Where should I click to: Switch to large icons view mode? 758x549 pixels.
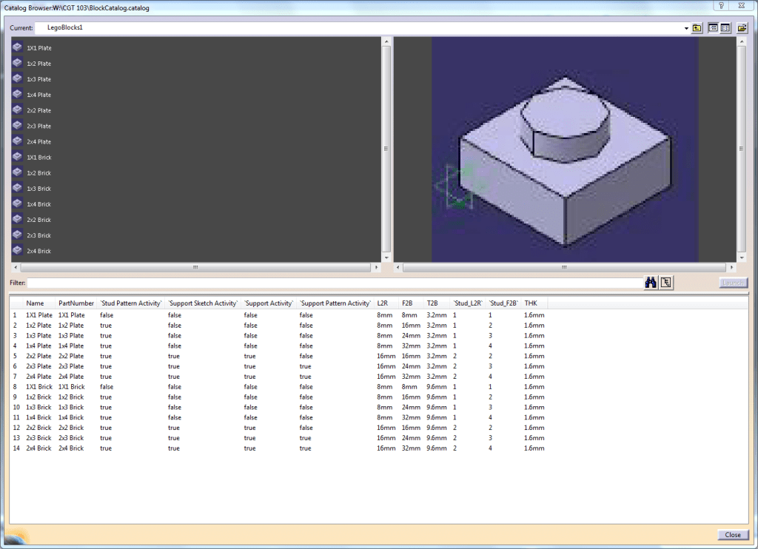[713, 28]
